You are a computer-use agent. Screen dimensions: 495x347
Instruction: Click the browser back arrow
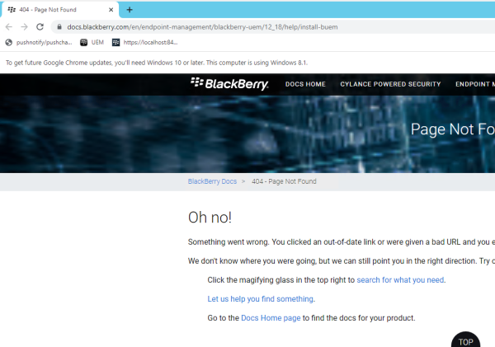[9, 27]
